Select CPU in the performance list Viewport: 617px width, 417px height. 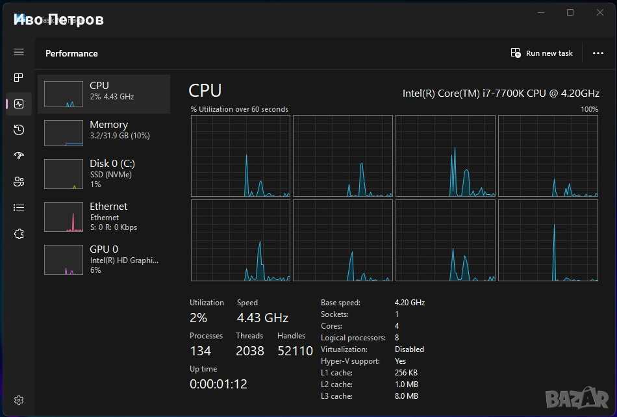pyautogui.click(x=104, y=94)
